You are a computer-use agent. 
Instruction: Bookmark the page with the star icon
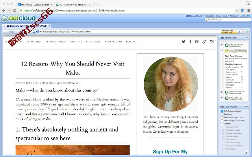point(236,11)
